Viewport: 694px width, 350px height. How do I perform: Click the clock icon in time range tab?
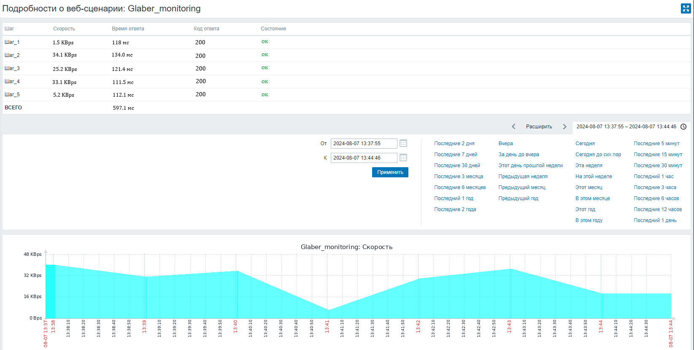[x=683, y=127]
